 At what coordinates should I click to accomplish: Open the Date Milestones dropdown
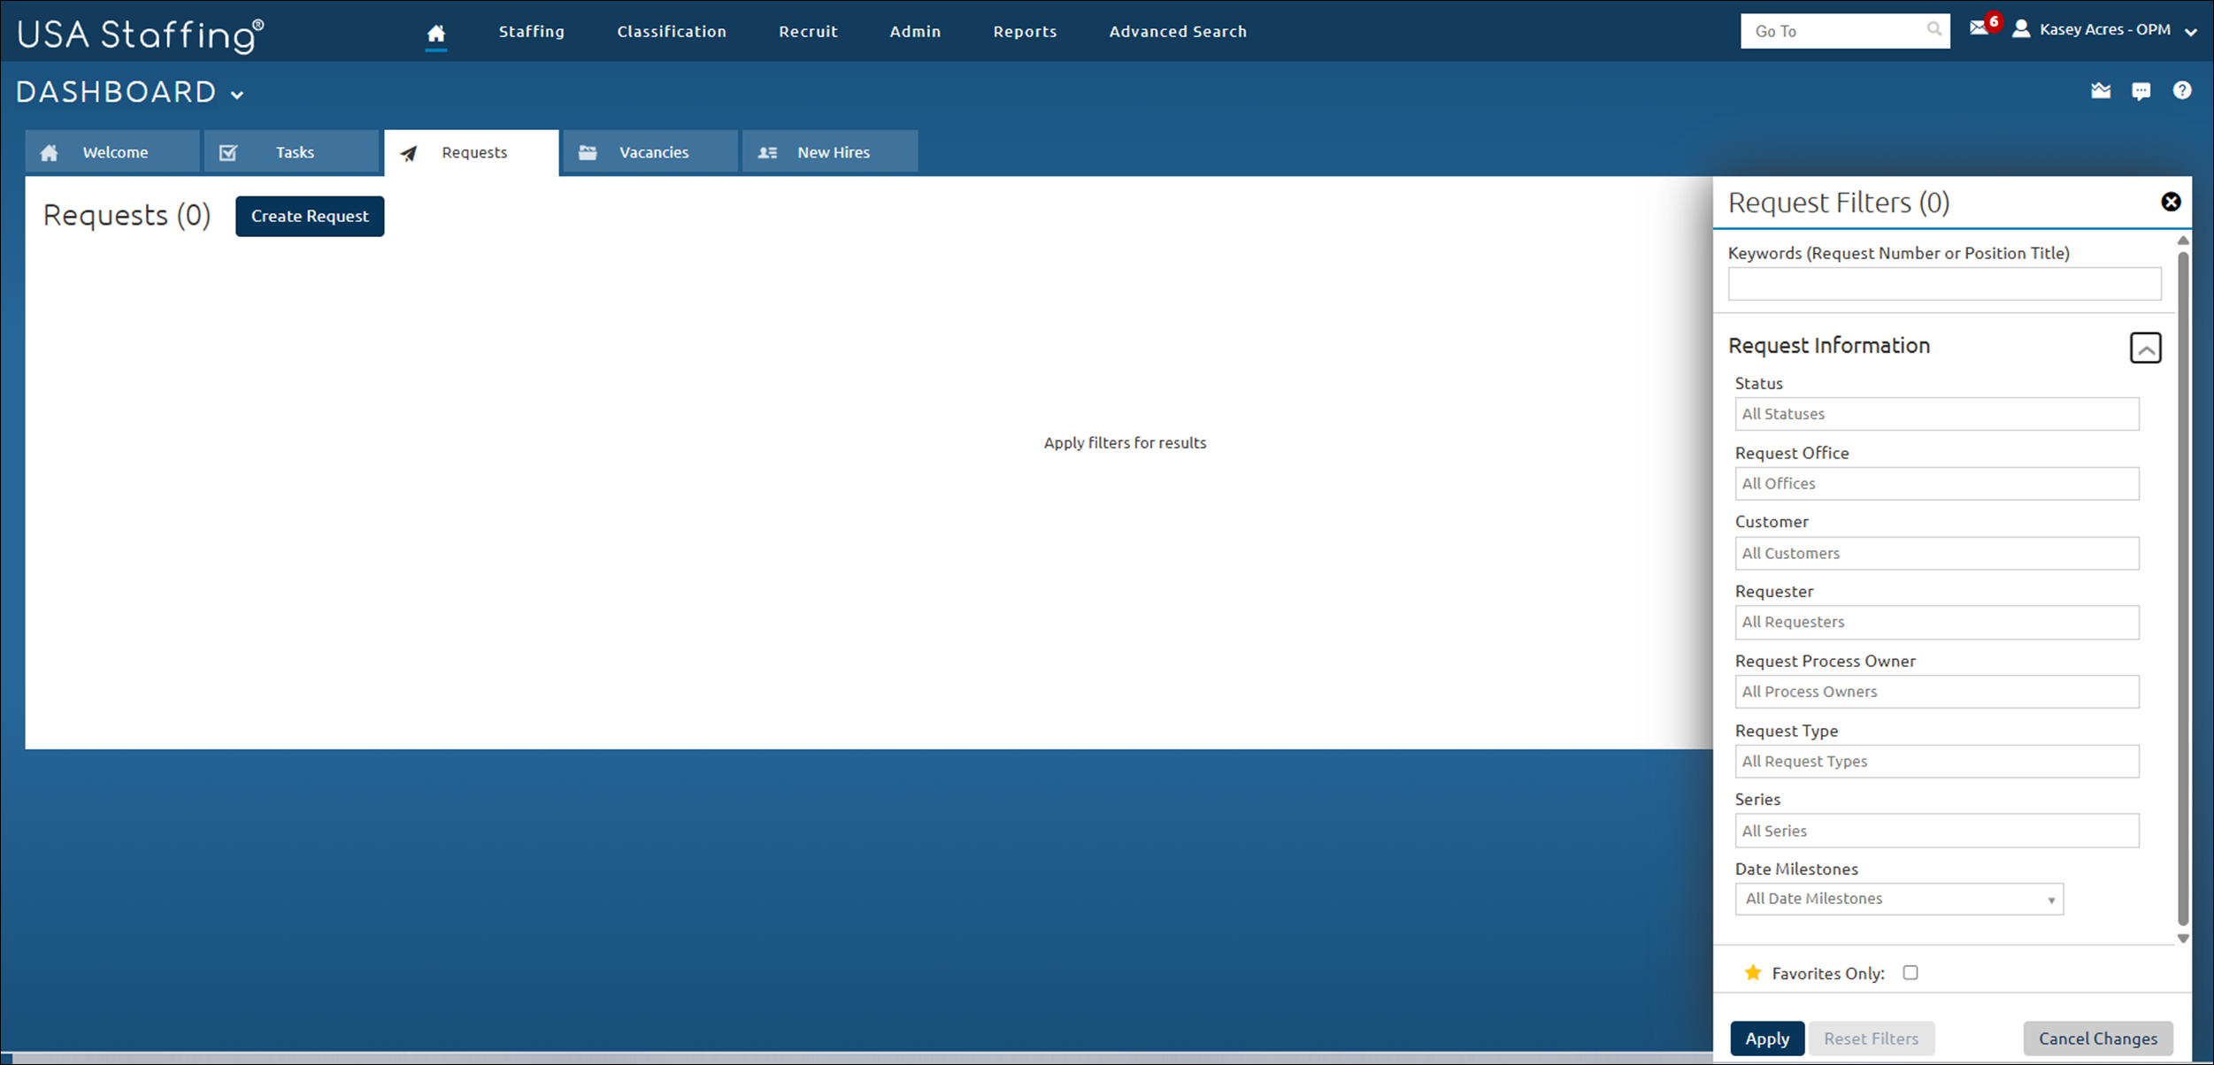[1899, 899]
